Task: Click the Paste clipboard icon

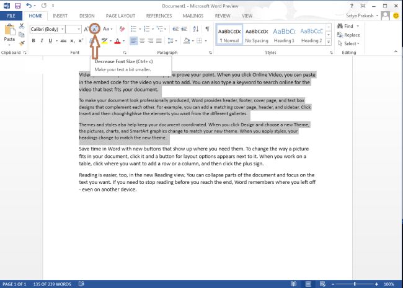Action: click(x=9, y=30)
